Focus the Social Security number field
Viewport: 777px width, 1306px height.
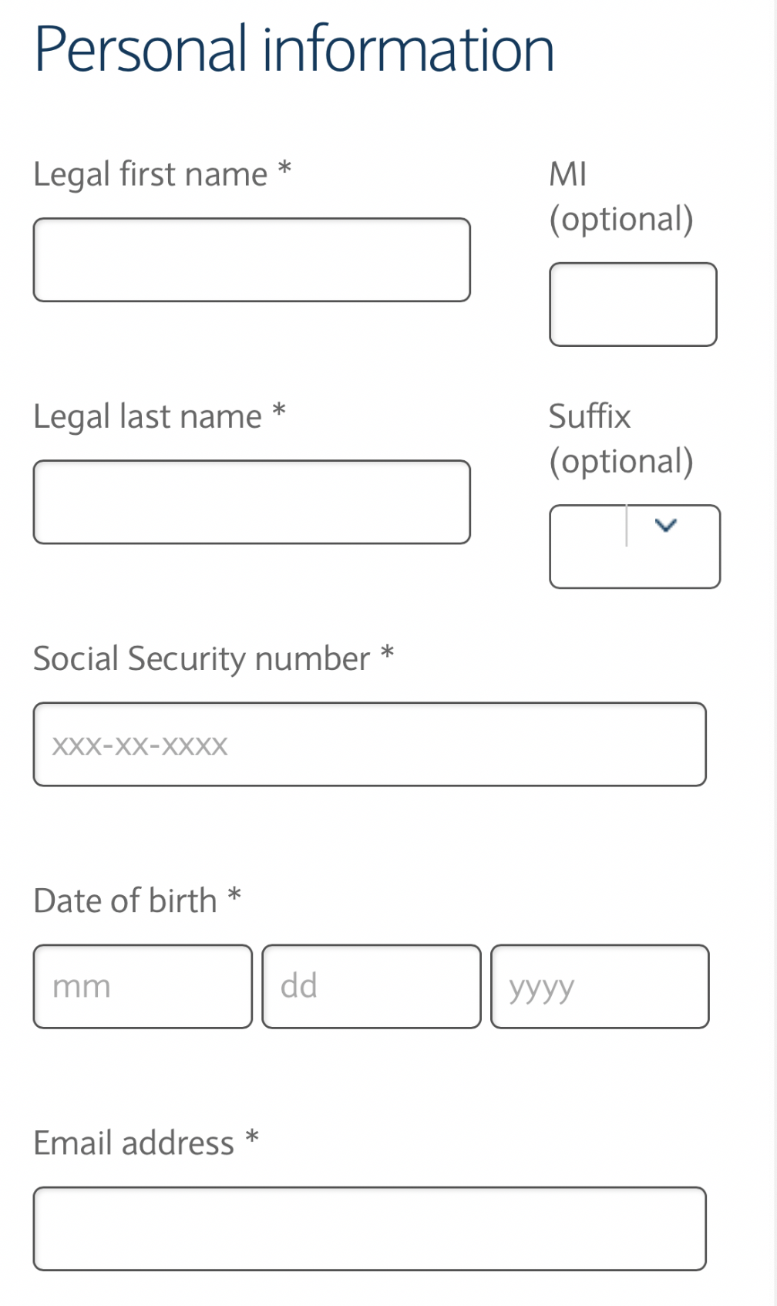tap(369, 744)
